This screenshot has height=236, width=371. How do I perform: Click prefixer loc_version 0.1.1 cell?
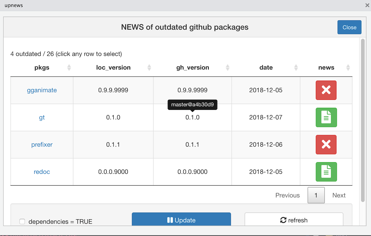click(x=113, y=145)
